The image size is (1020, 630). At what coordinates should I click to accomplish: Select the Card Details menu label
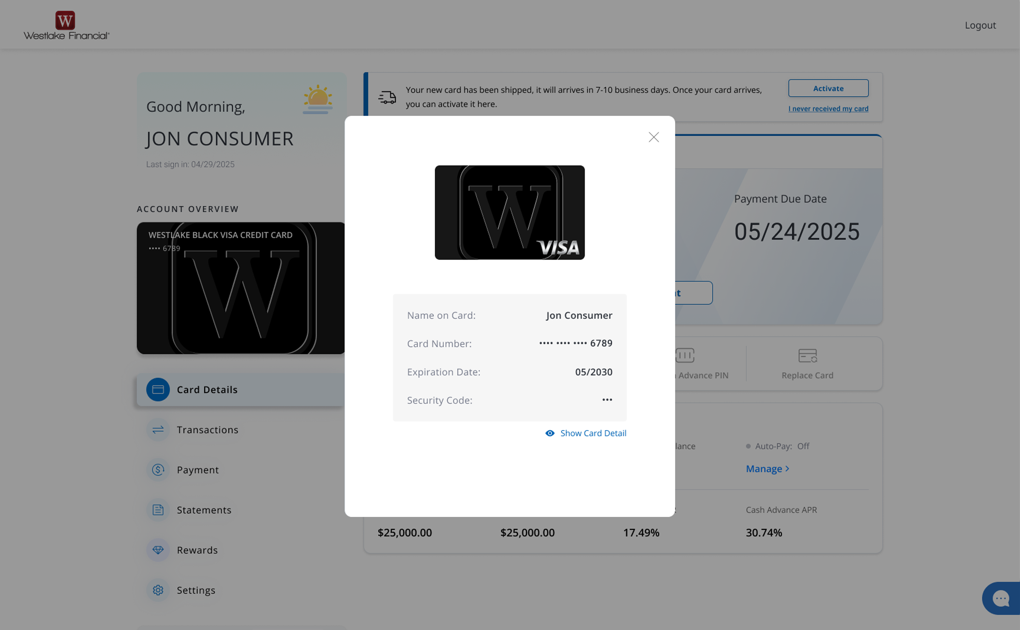point(207,390)
